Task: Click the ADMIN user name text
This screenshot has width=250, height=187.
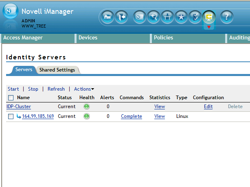Action: (28, 21)
